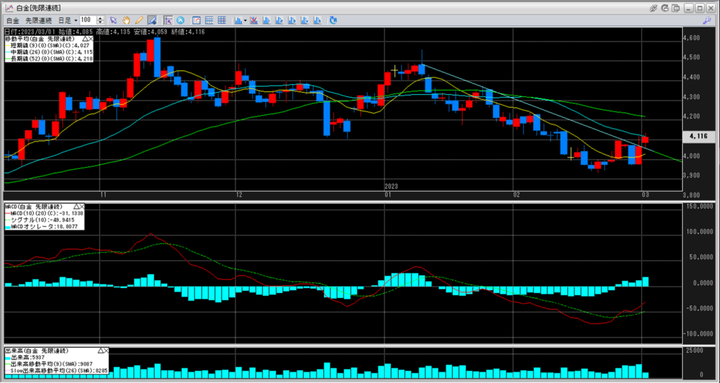
Task: Select the arrow pointer tool
Action: click(x=113, y=20)
